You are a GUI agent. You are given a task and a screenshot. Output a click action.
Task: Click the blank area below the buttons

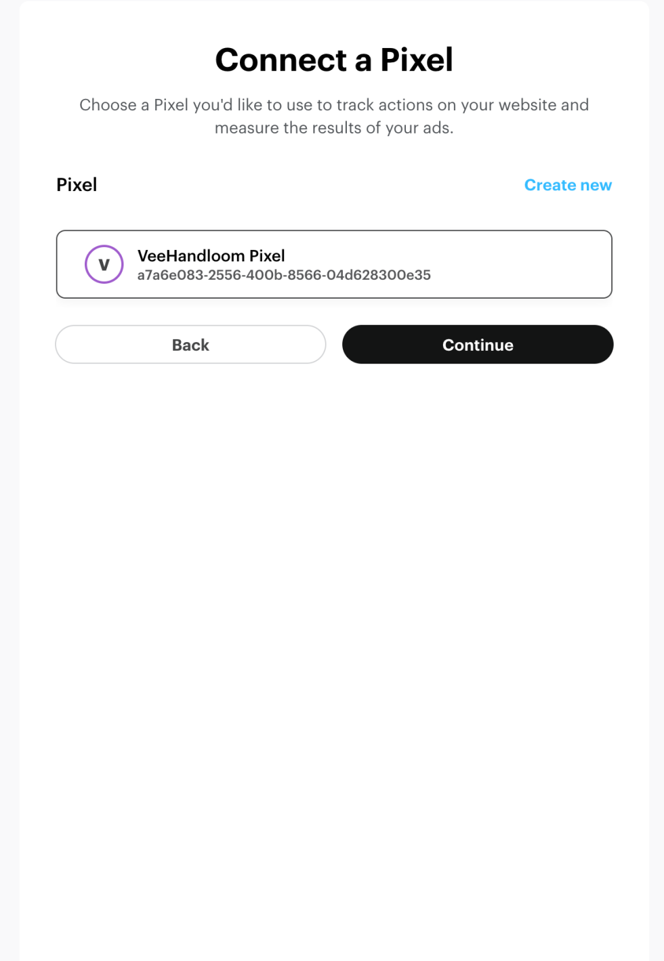pos(333,610)
